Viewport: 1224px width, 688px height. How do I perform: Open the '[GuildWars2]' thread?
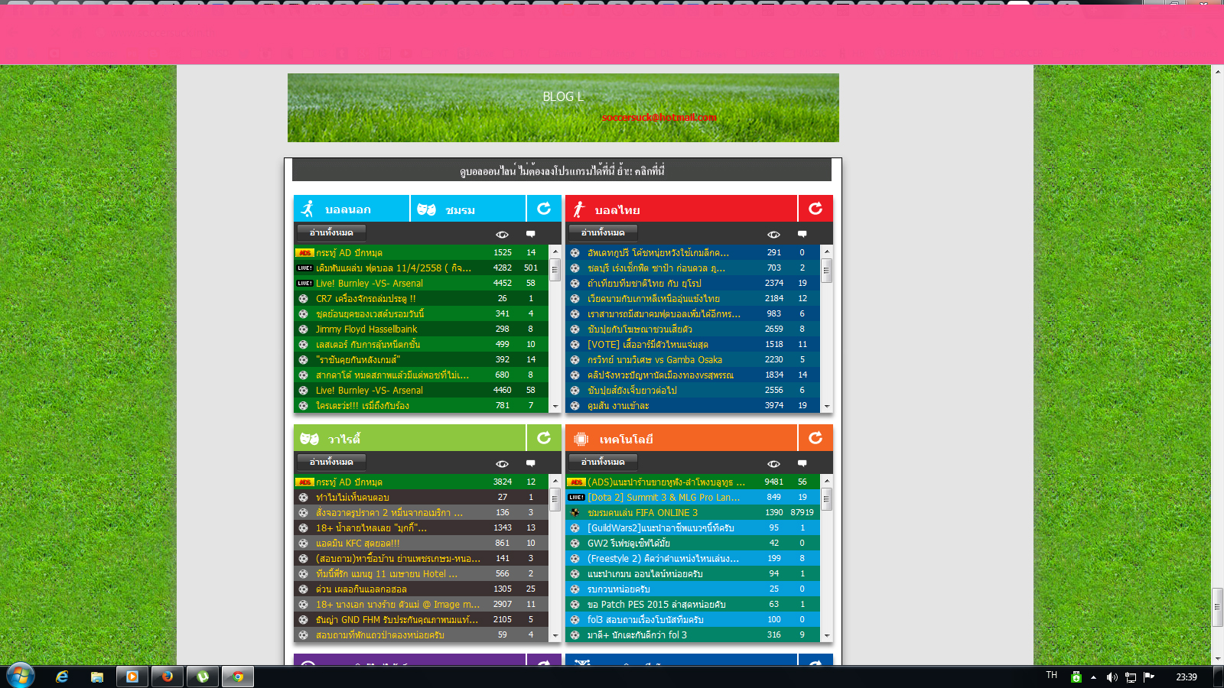coord(661,527)
